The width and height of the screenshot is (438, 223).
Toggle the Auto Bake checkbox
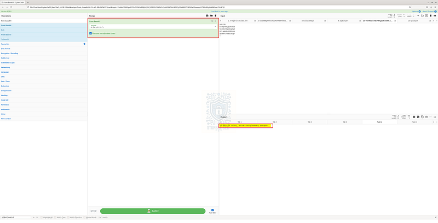pyautogui.click(x=212, y=210)
